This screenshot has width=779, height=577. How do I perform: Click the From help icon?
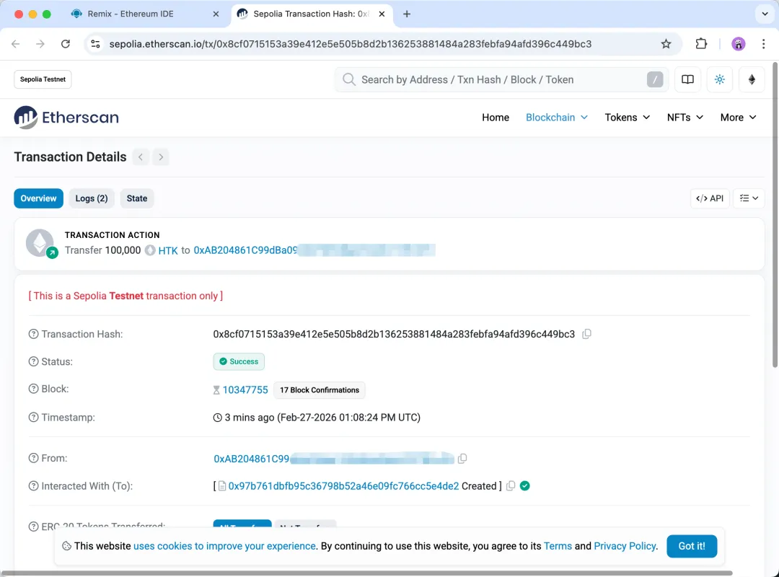coord(33,458)
